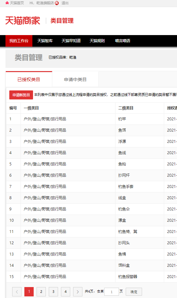Select page 2 in pagination
Viewport: 177px width, 298px height.
pyautogui.click(x=41, y=292)
